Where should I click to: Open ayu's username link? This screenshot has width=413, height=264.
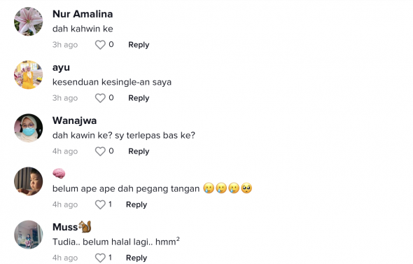tap(61, 68)
